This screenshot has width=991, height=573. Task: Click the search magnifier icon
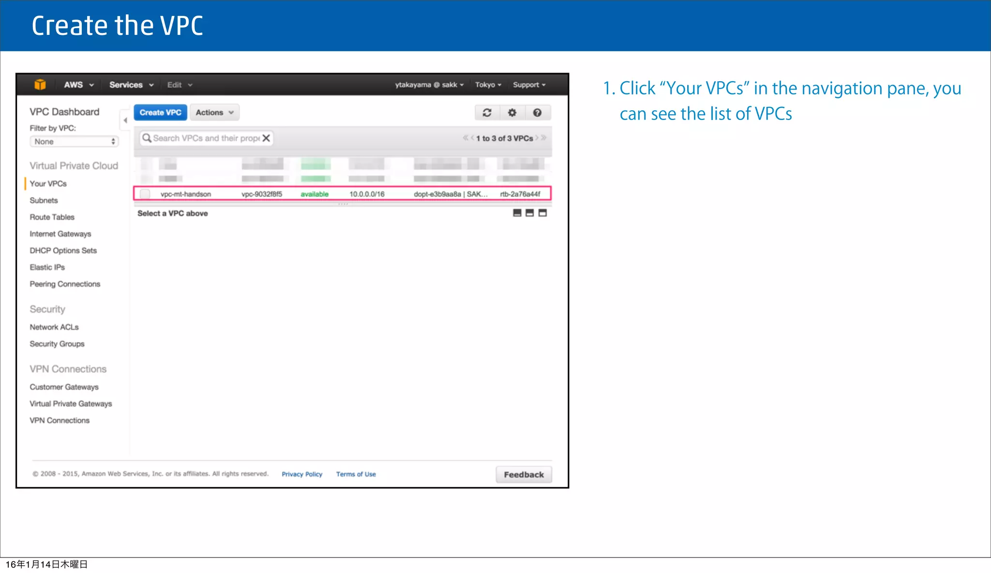147,138
